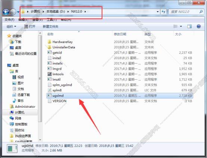Open 下载 under favorites
The height and width of the screenshot is (158, 207).
tap(16, 42)
